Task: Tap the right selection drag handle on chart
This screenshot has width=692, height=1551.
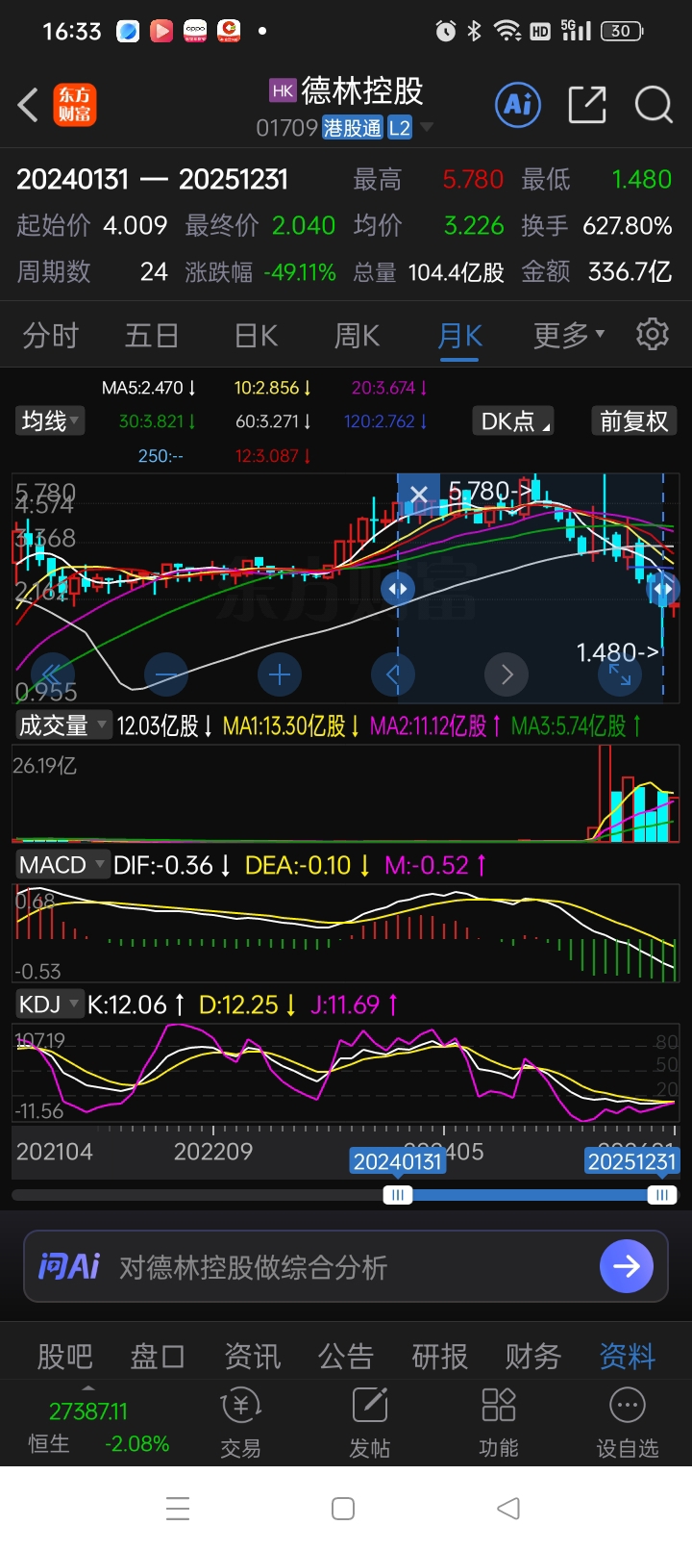Action: click(662, 589)
